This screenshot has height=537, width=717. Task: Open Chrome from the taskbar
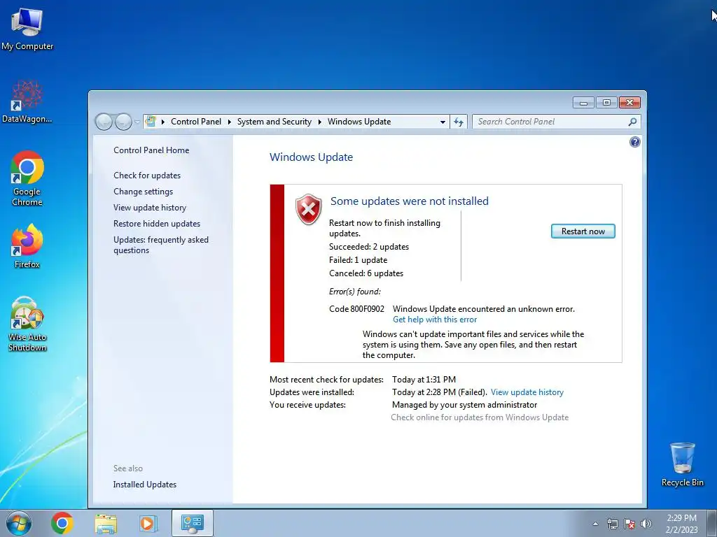click(62, 523)
